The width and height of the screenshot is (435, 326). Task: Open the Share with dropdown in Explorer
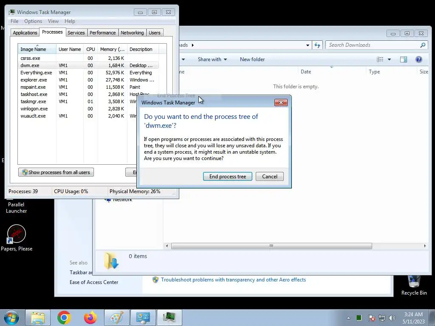(x=212, y=59)
